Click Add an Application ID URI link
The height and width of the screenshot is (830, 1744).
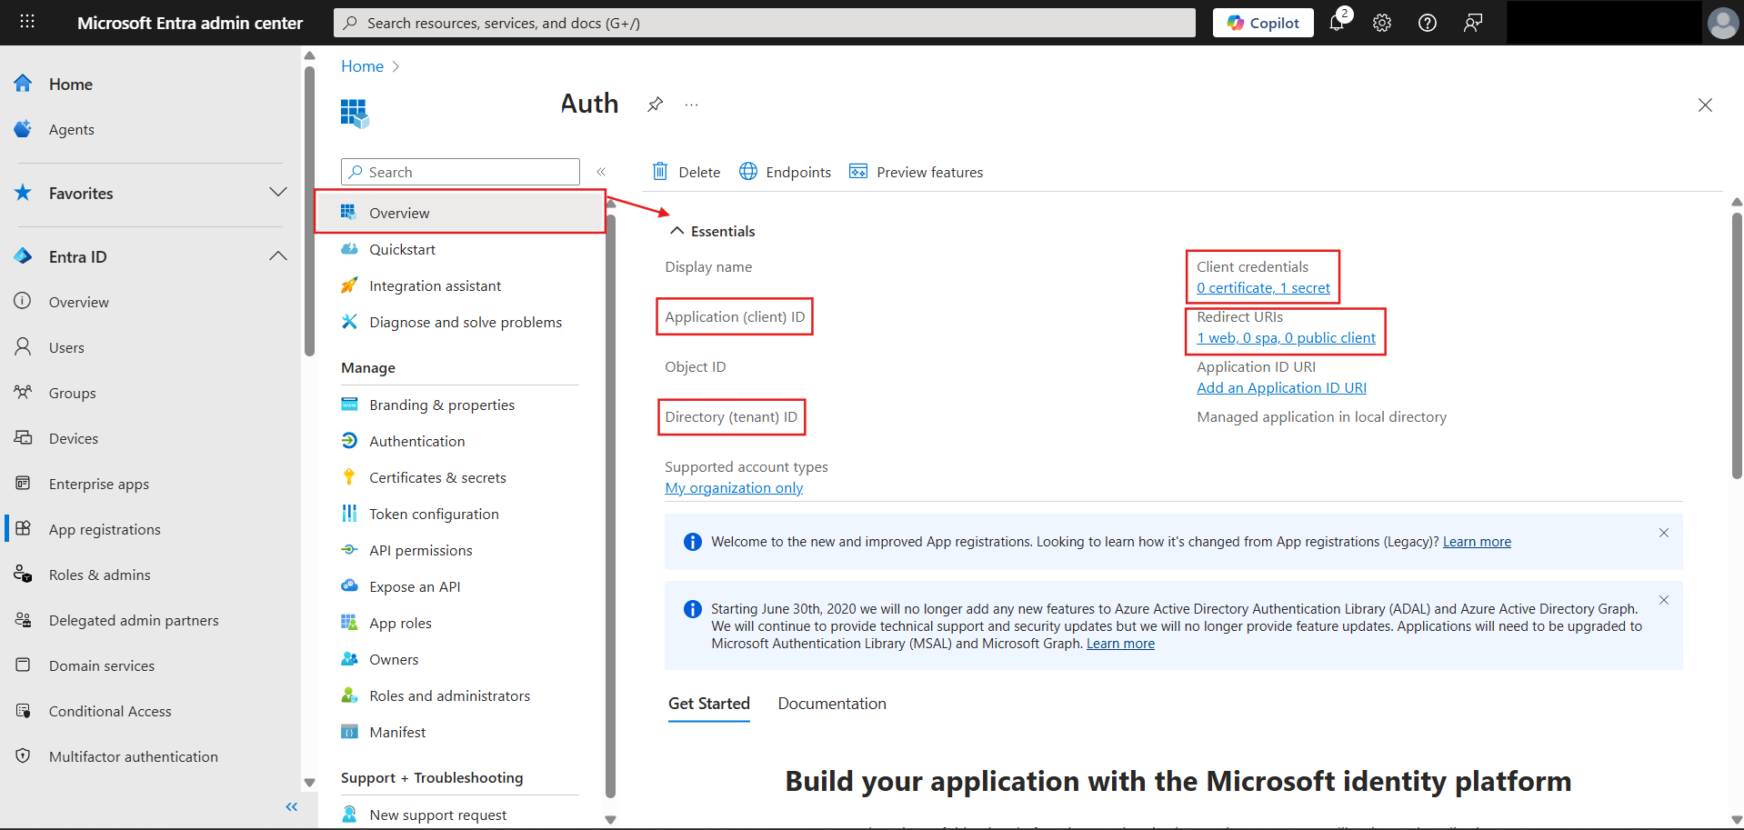[1281, 388]
